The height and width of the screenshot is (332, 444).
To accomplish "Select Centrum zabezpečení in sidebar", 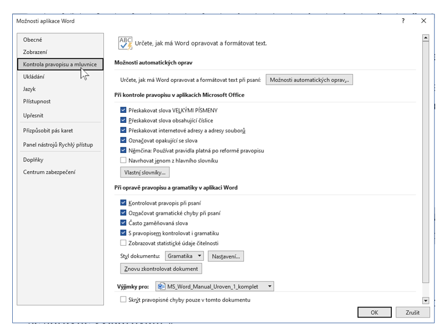I will click(49, 172).
